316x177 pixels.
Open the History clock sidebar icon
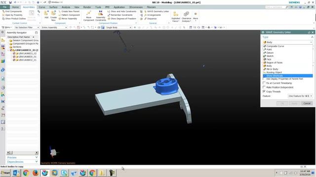(3, 88)
